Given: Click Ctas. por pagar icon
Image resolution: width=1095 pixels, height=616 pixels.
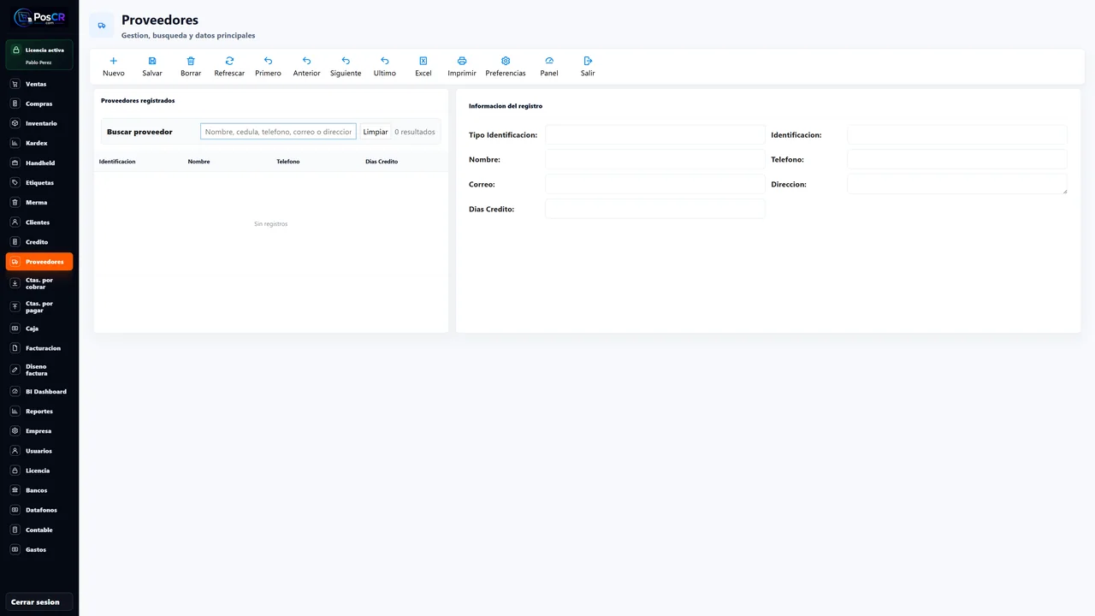Looking at the screenshot, I should [x=15, y=306].
